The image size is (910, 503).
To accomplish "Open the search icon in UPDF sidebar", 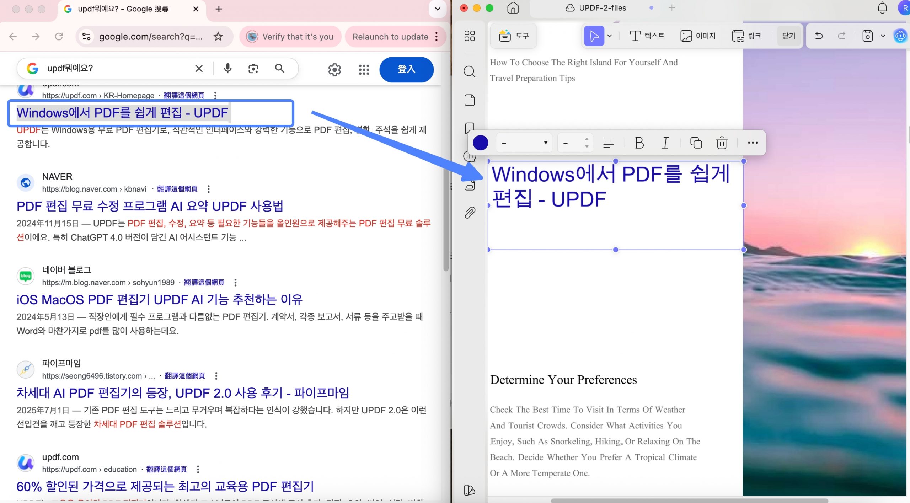I will [x=470, y=71].
